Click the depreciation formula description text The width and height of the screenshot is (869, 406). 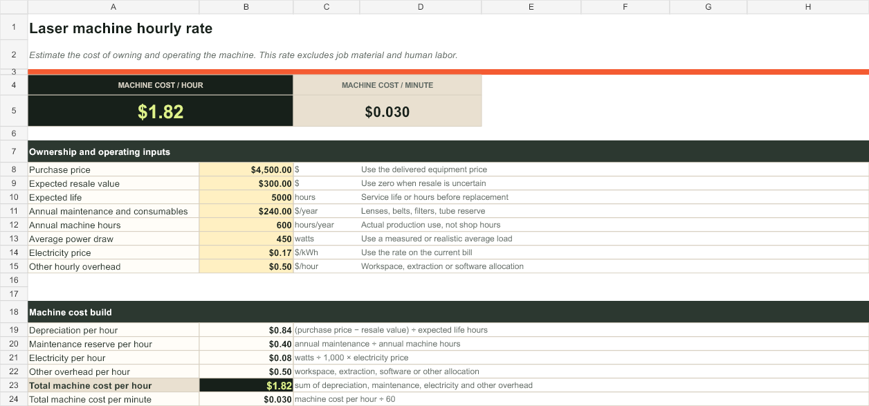[391, 330]
